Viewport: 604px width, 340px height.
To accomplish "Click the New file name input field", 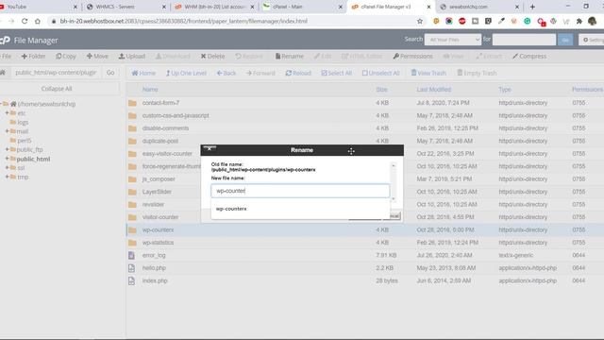I will pyautogui.click(x=300, y=191).
